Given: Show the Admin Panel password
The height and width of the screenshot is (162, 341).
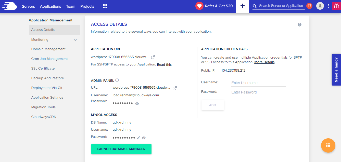Looking at the screenshot, I should (137, 104).
